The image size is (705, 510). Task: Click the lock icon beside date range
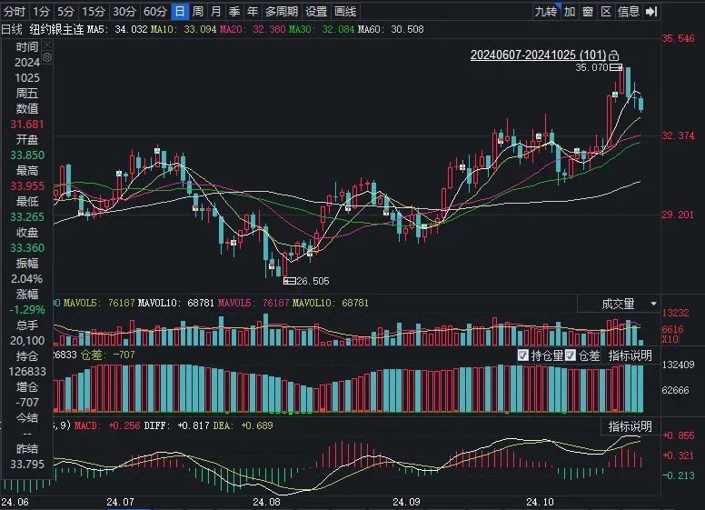pos(614,55)
